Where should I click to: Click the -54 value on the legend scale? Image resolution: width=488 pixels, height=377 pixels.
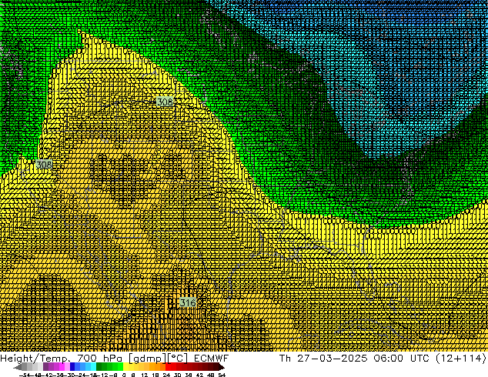[x=25, y=375]
